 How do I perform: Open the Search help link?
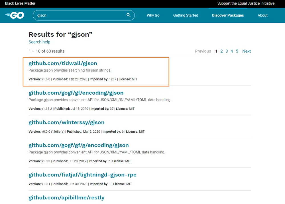[x=39, y=42]
